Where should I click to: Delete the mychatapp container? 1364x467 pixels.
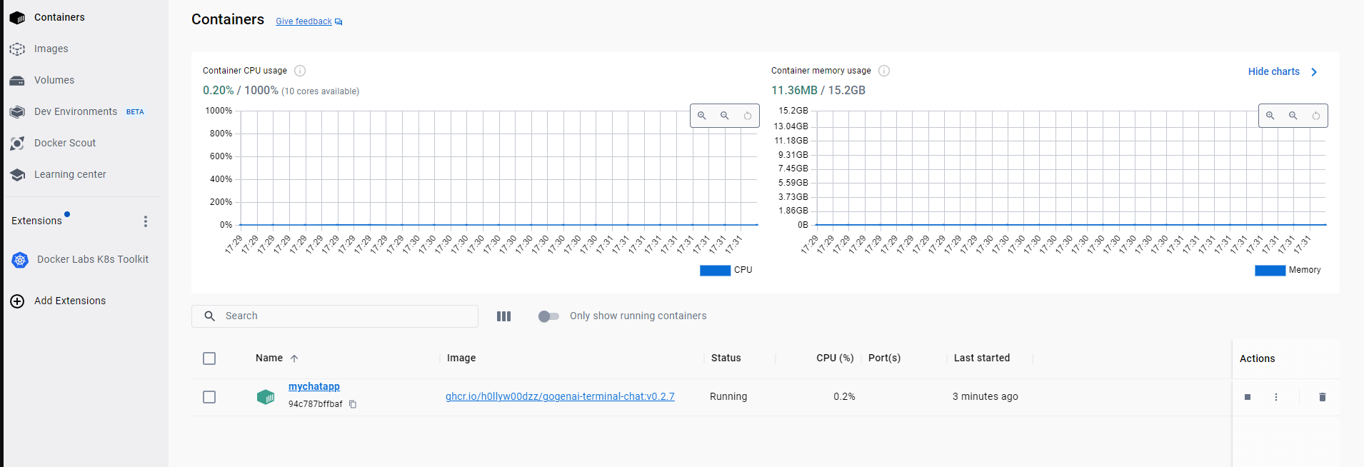tap(1322, 397)
